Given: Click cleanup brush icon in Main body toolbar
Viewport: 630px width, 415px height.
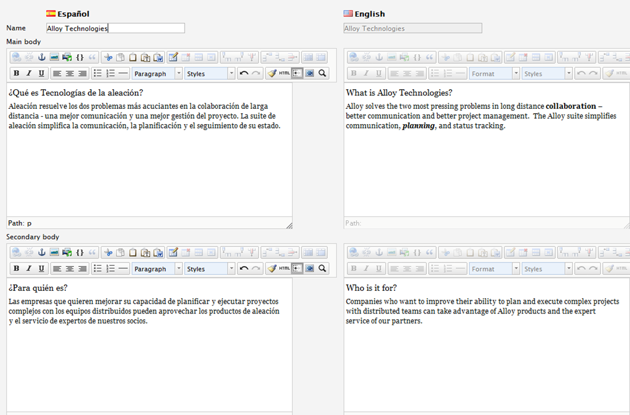Looking at the screenshot, I should click(271, 73).
